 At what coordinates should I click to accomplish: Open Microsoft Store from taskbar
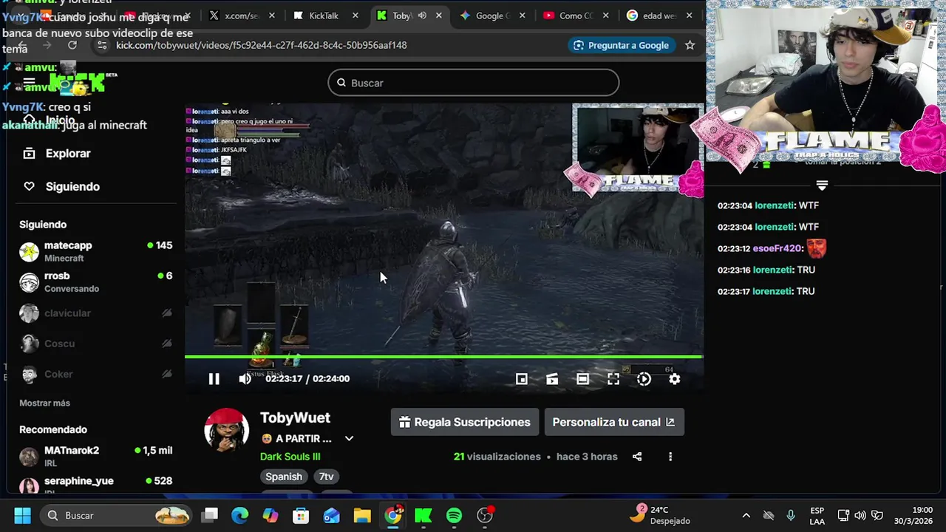(x=301, y=515)
